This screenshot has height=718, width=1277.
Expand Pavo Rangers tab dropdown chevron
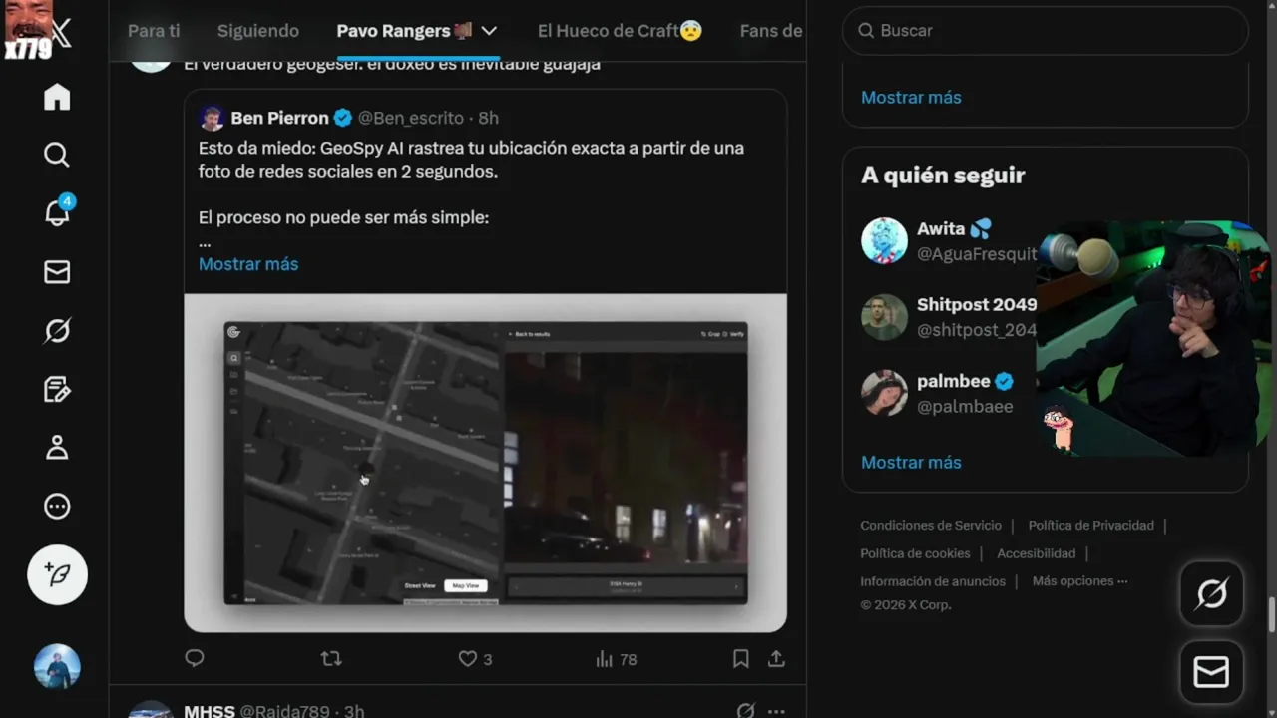tap(489, 31)
